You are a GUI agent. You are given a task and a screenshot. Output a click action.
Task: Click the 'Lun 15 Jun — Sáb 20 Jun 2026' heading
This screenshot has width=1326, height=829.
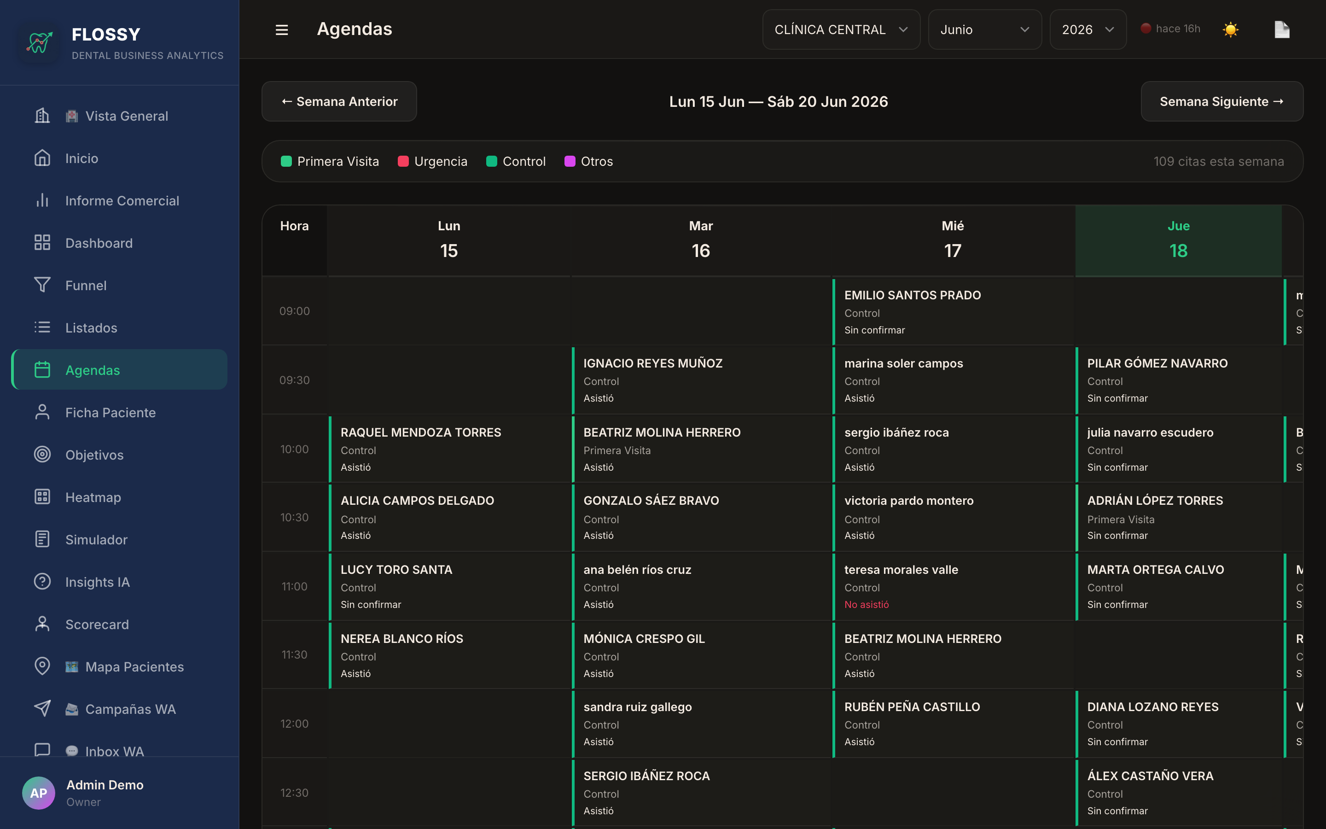click(x=778, y=101)
